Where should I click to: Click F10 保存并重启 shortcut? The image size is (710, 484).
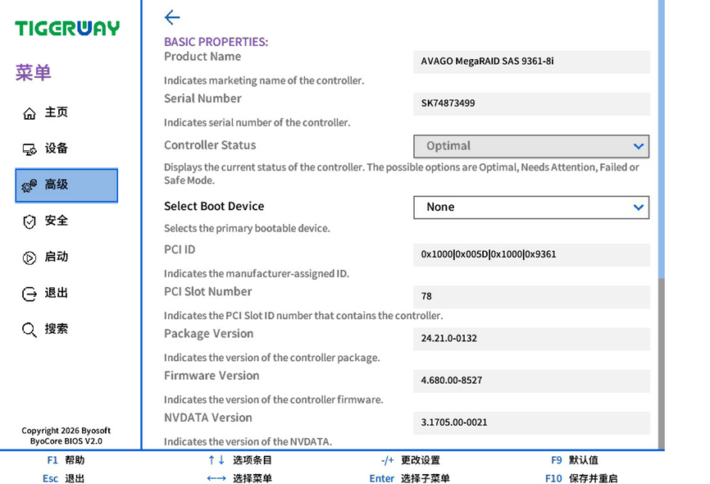coord(581,478)
